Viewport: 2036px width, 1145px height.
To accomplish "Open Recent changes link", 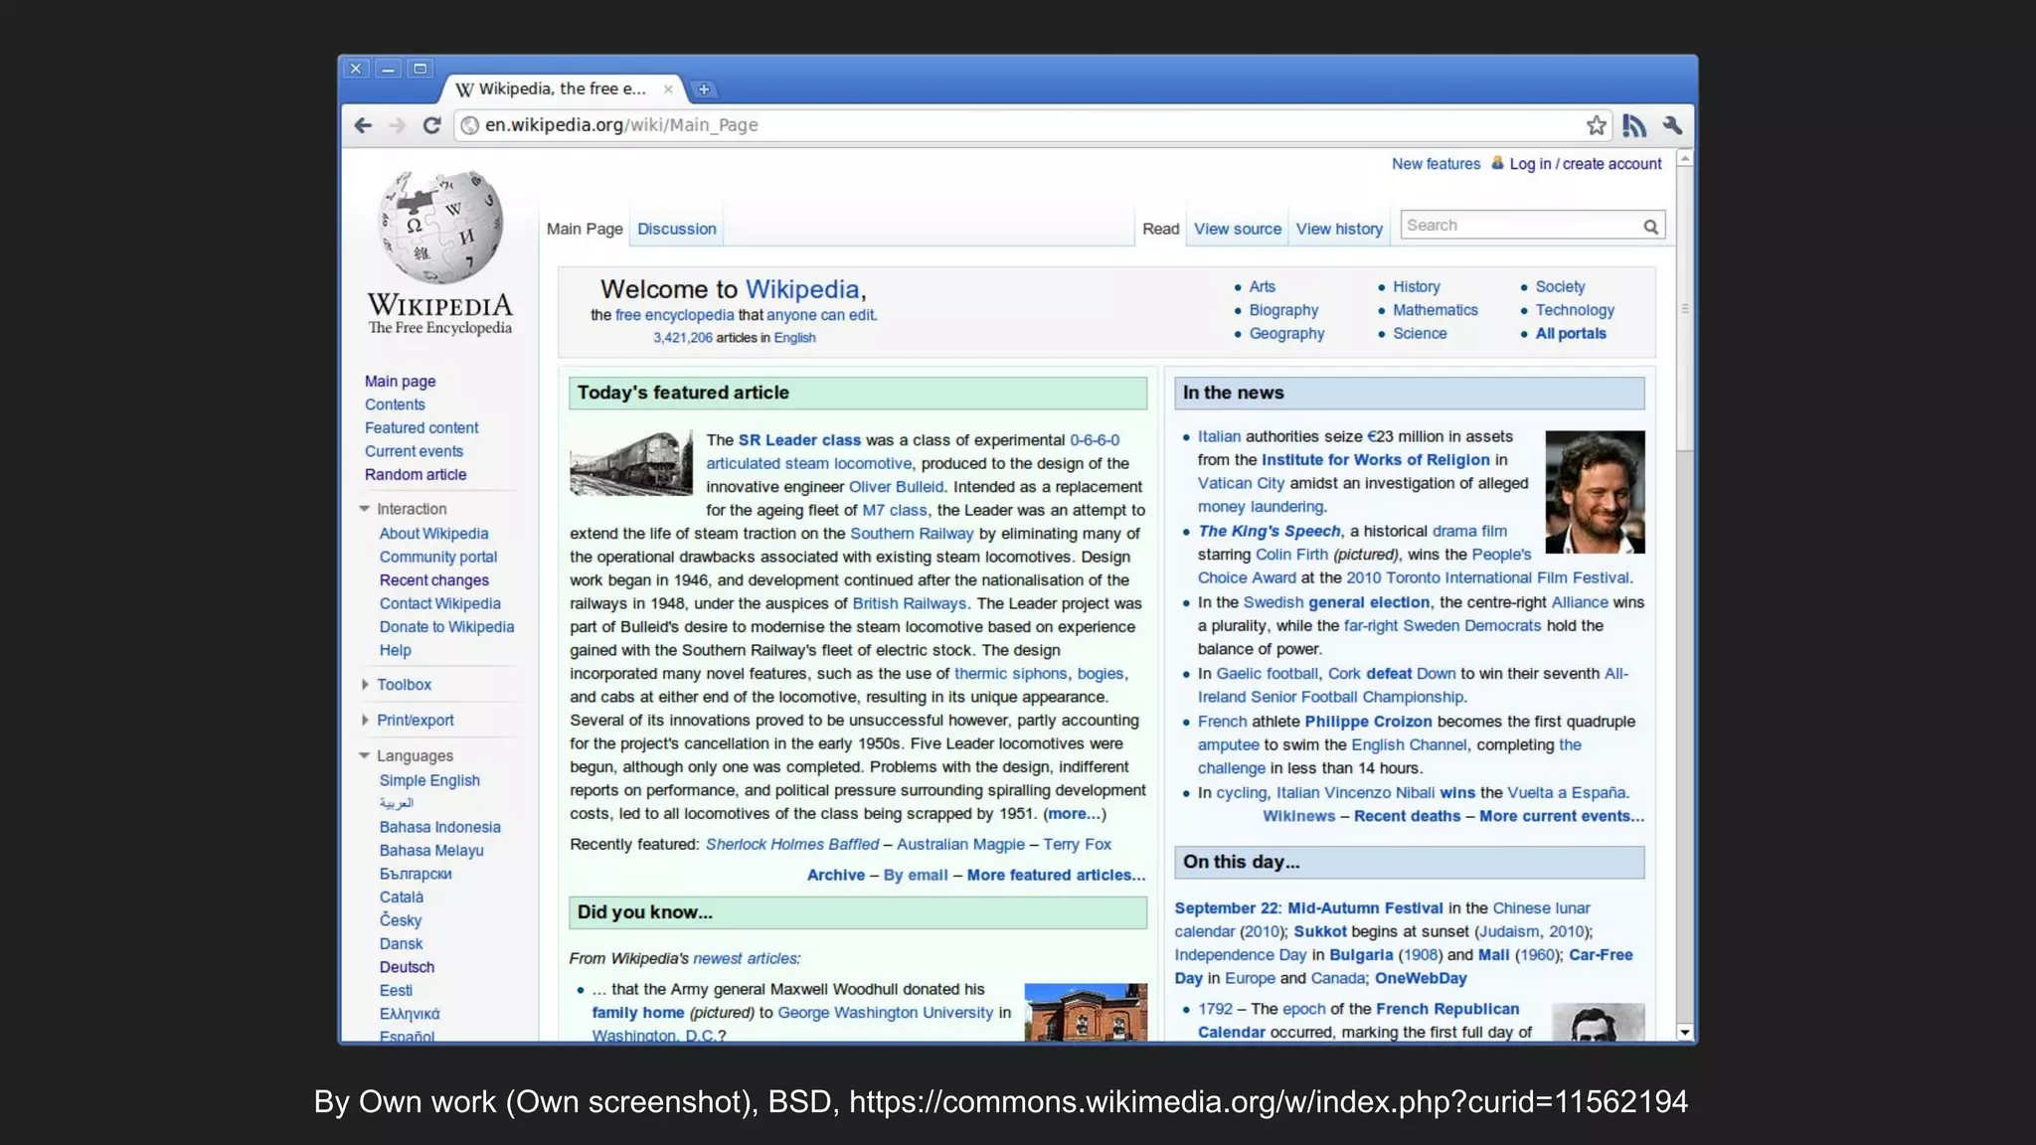I will [434, 580].
